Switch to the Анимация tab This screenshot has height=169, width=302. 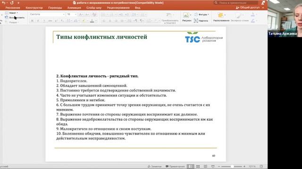tap(74, 8)
